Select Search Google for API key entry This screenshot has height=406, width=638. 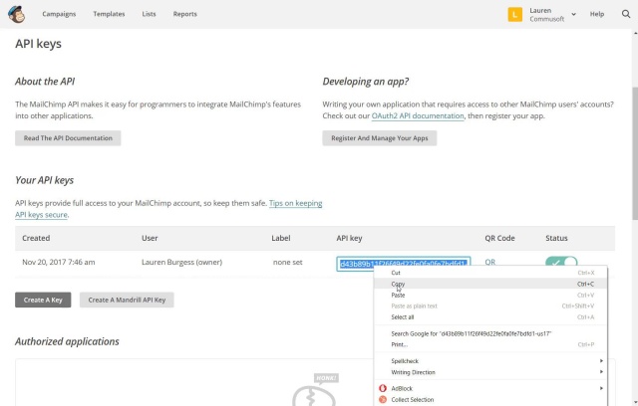pos(490,333)
